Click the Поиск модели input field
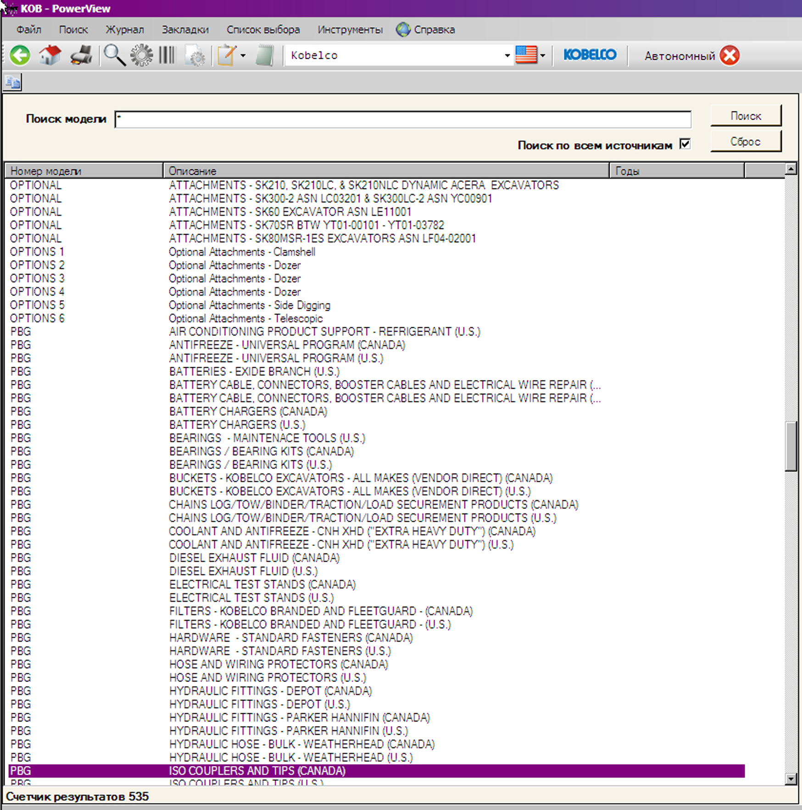The height and width of the screenshot is (810, 802). pos(402,119)
